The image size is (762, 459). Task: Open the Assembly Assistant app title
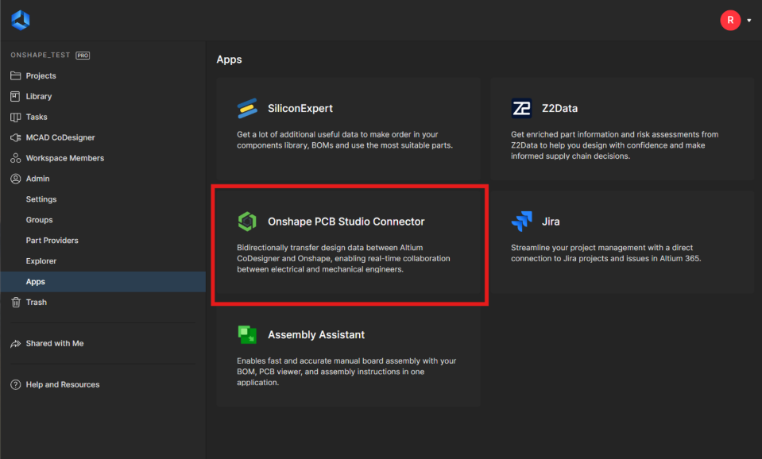tap(316, 334)
